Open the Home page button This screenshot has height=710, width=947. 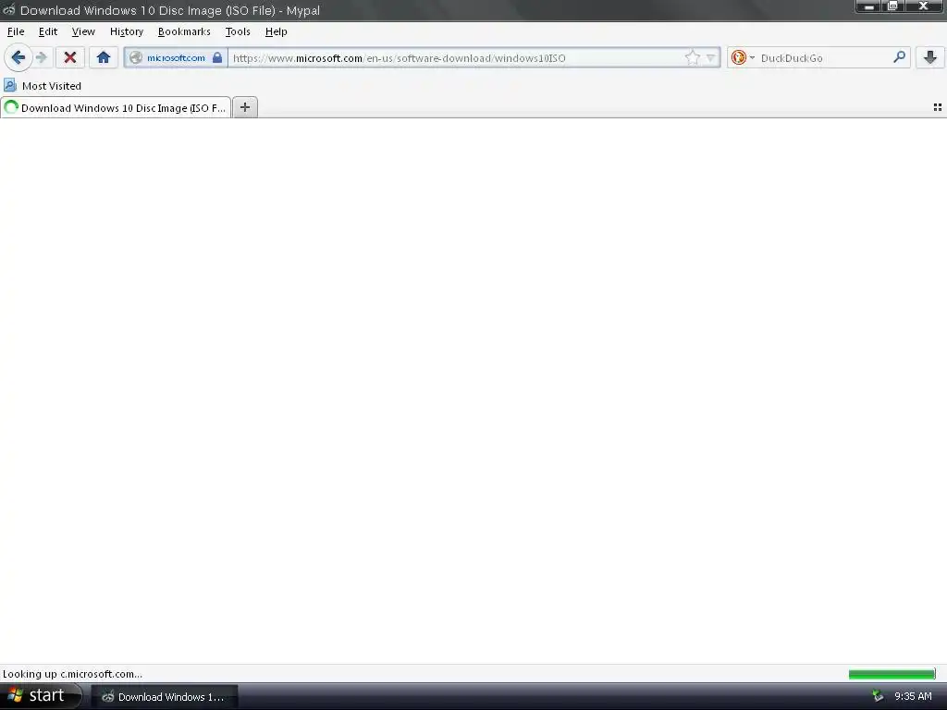click(x=104, y=58)
